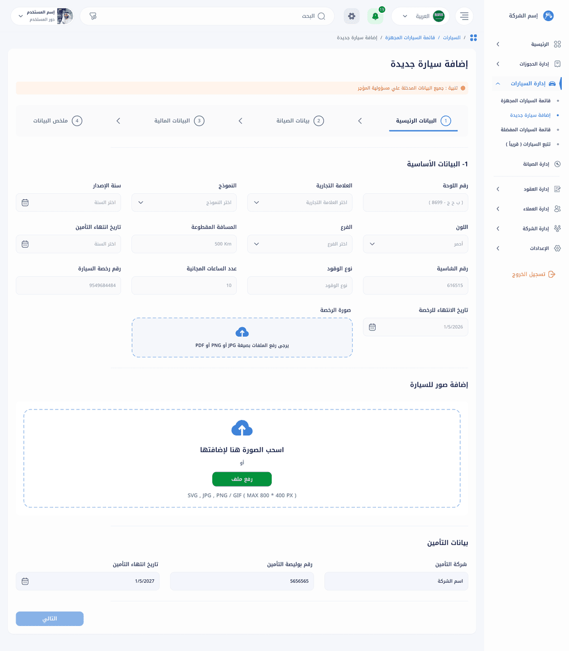The width and height of the screenshot is (569, 651).
Task: Open calendar icon in تاريخ انتهاء التأمين basic field
Action: point(25,244)
